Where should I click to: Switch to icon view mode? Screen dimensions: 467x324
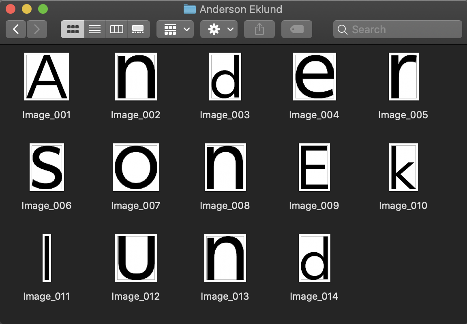pyautogui.click(x=73, y=29)
